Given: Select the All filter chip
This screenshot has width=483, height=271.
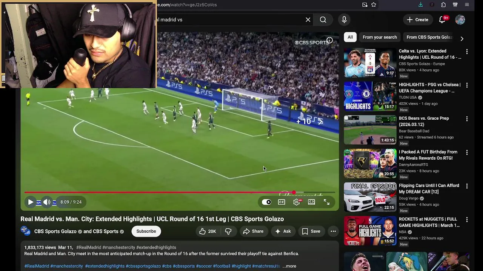Looking at the screenshot, I should click(x=350, y=37).
